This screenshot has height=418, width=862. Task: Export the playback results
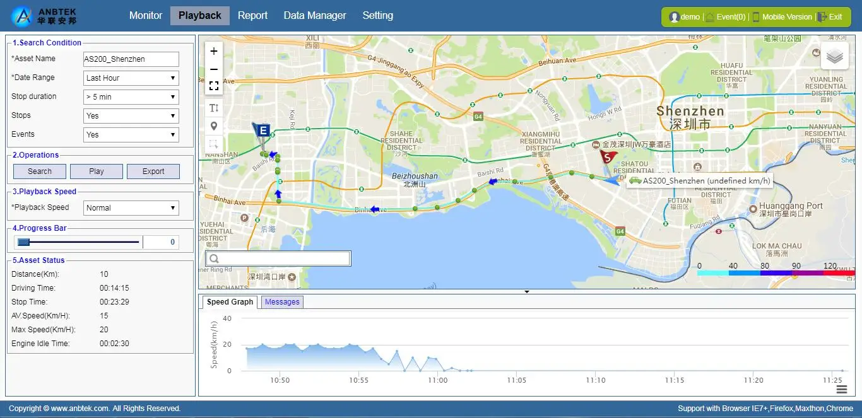pyautogui.click(x=153, y=171)
